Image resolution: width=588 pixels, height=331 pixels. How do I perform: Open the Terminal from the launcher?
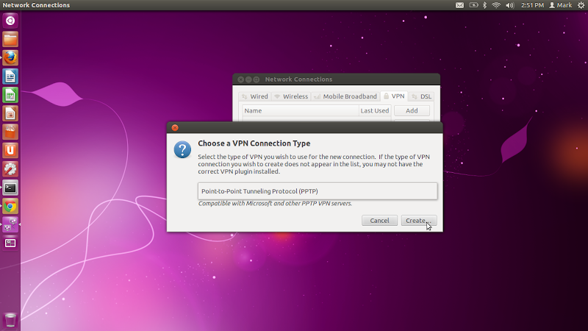pyautogui.click(x=10, y=188)
